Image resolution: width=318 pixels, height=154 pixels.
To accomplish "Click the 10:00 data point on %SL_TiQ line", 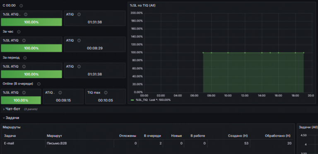I will 228,53.
